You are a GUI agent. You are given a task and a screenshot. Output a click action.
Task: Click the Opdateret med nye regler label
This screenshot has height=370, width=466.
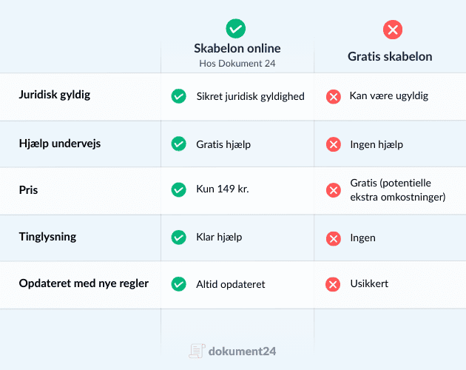84,283
